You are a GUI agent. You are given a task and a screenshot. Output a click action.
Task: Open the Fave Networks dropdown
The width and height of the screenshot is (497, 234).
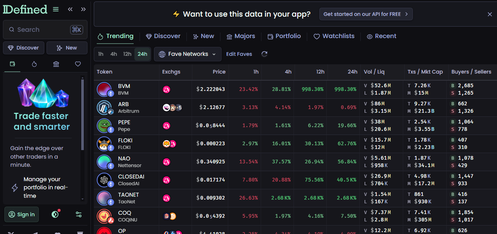coord(187,54)
